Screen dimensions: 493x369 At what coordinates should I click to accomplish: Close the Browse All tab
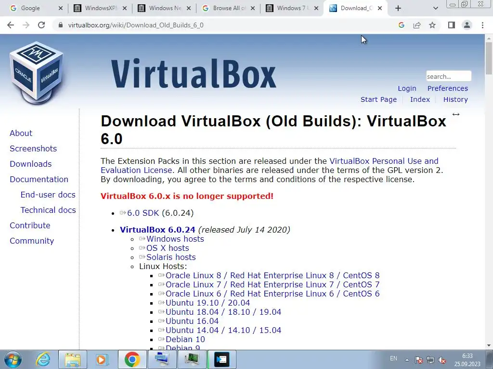point(253,9)
